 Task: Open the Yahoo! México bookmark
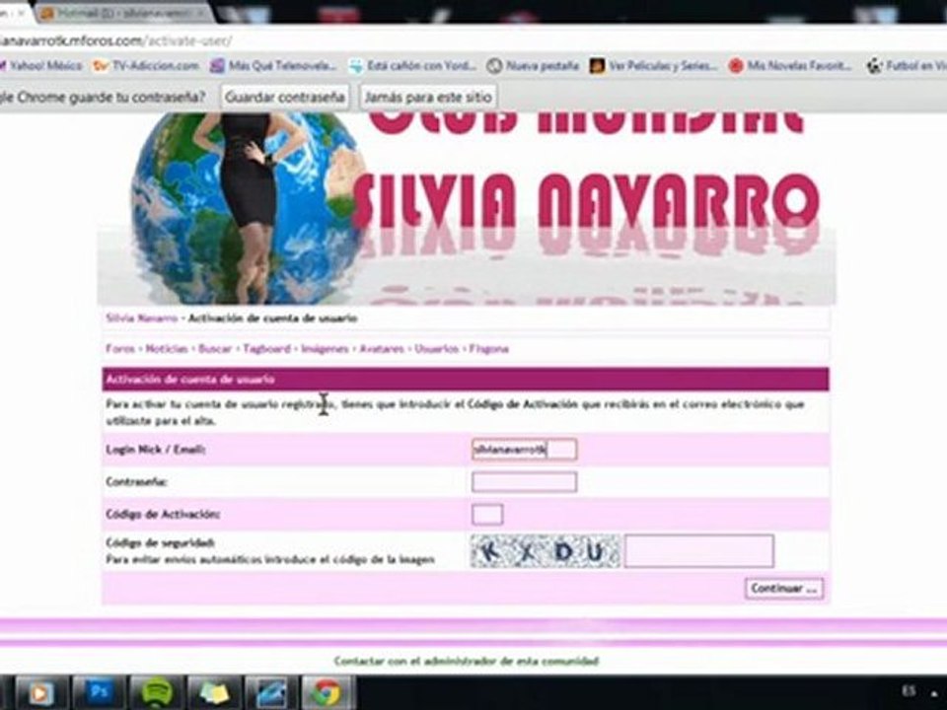[x=41, y=65]
